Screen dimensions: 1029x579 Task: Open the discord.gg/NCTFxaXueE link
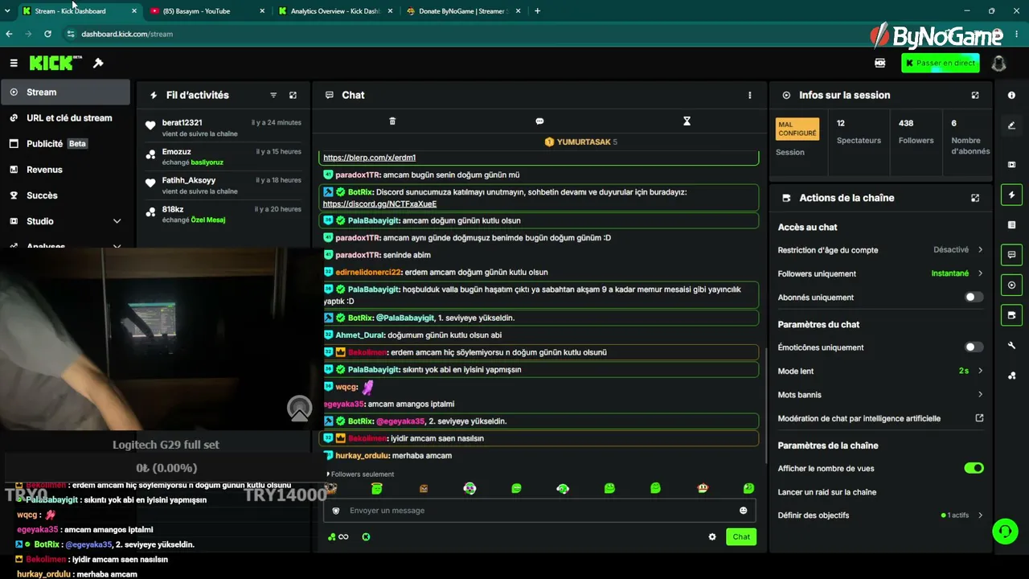(x=379, y=204)
